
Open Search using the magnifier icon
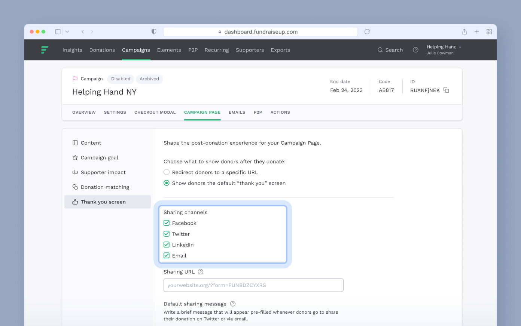380,50
